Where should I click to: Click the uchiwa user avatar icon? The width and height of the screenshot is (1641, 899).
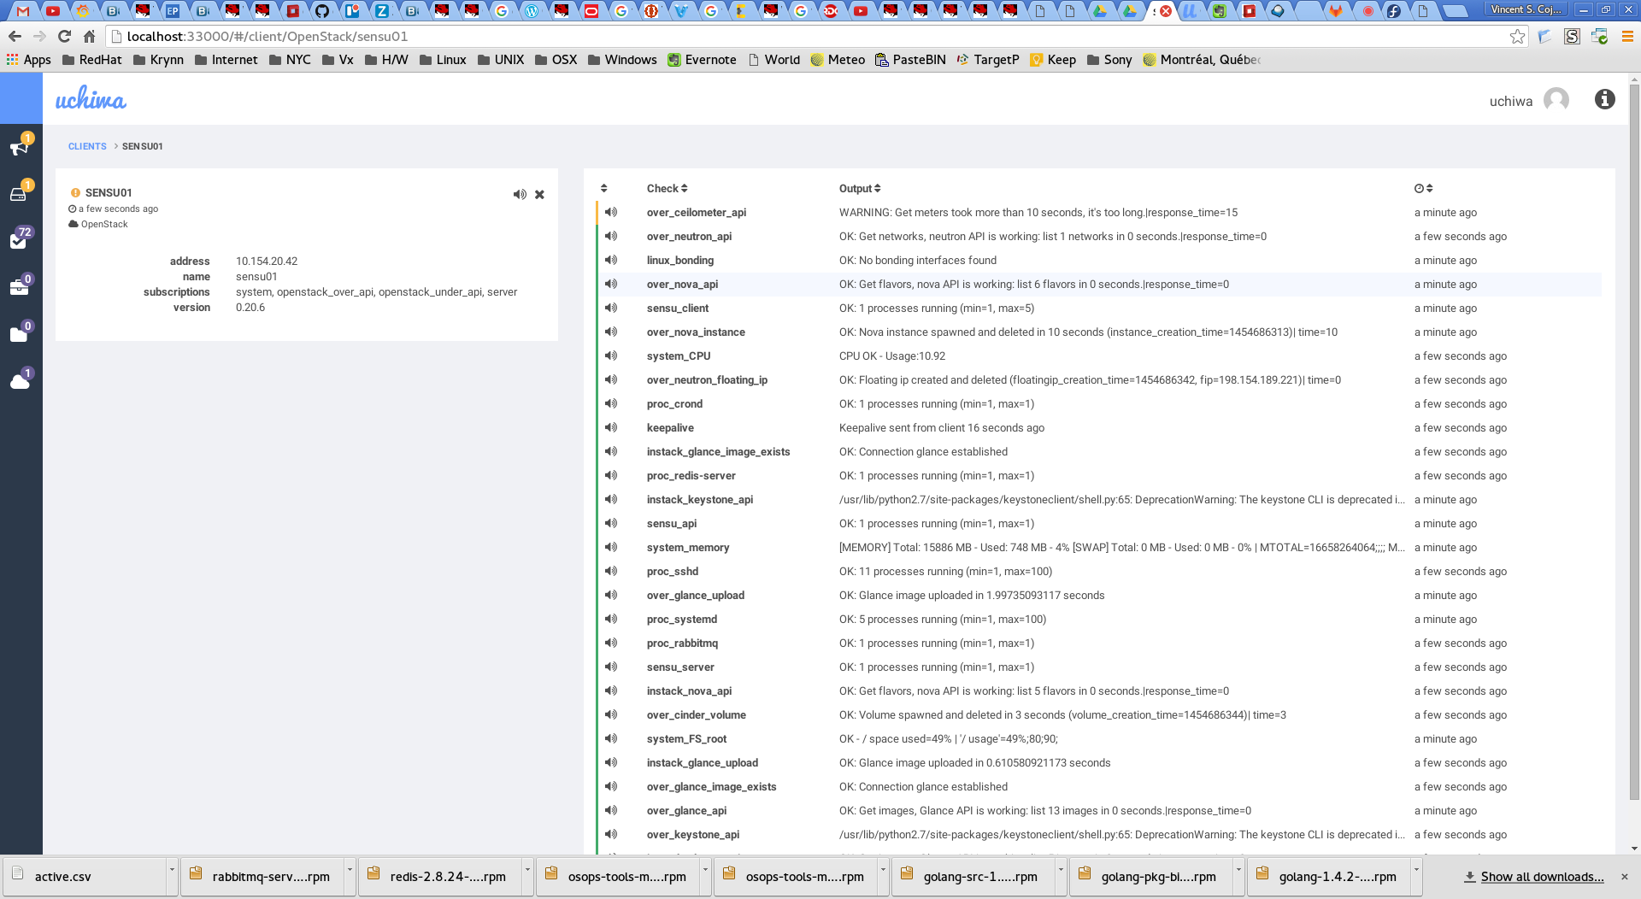tap(1556, 100)
